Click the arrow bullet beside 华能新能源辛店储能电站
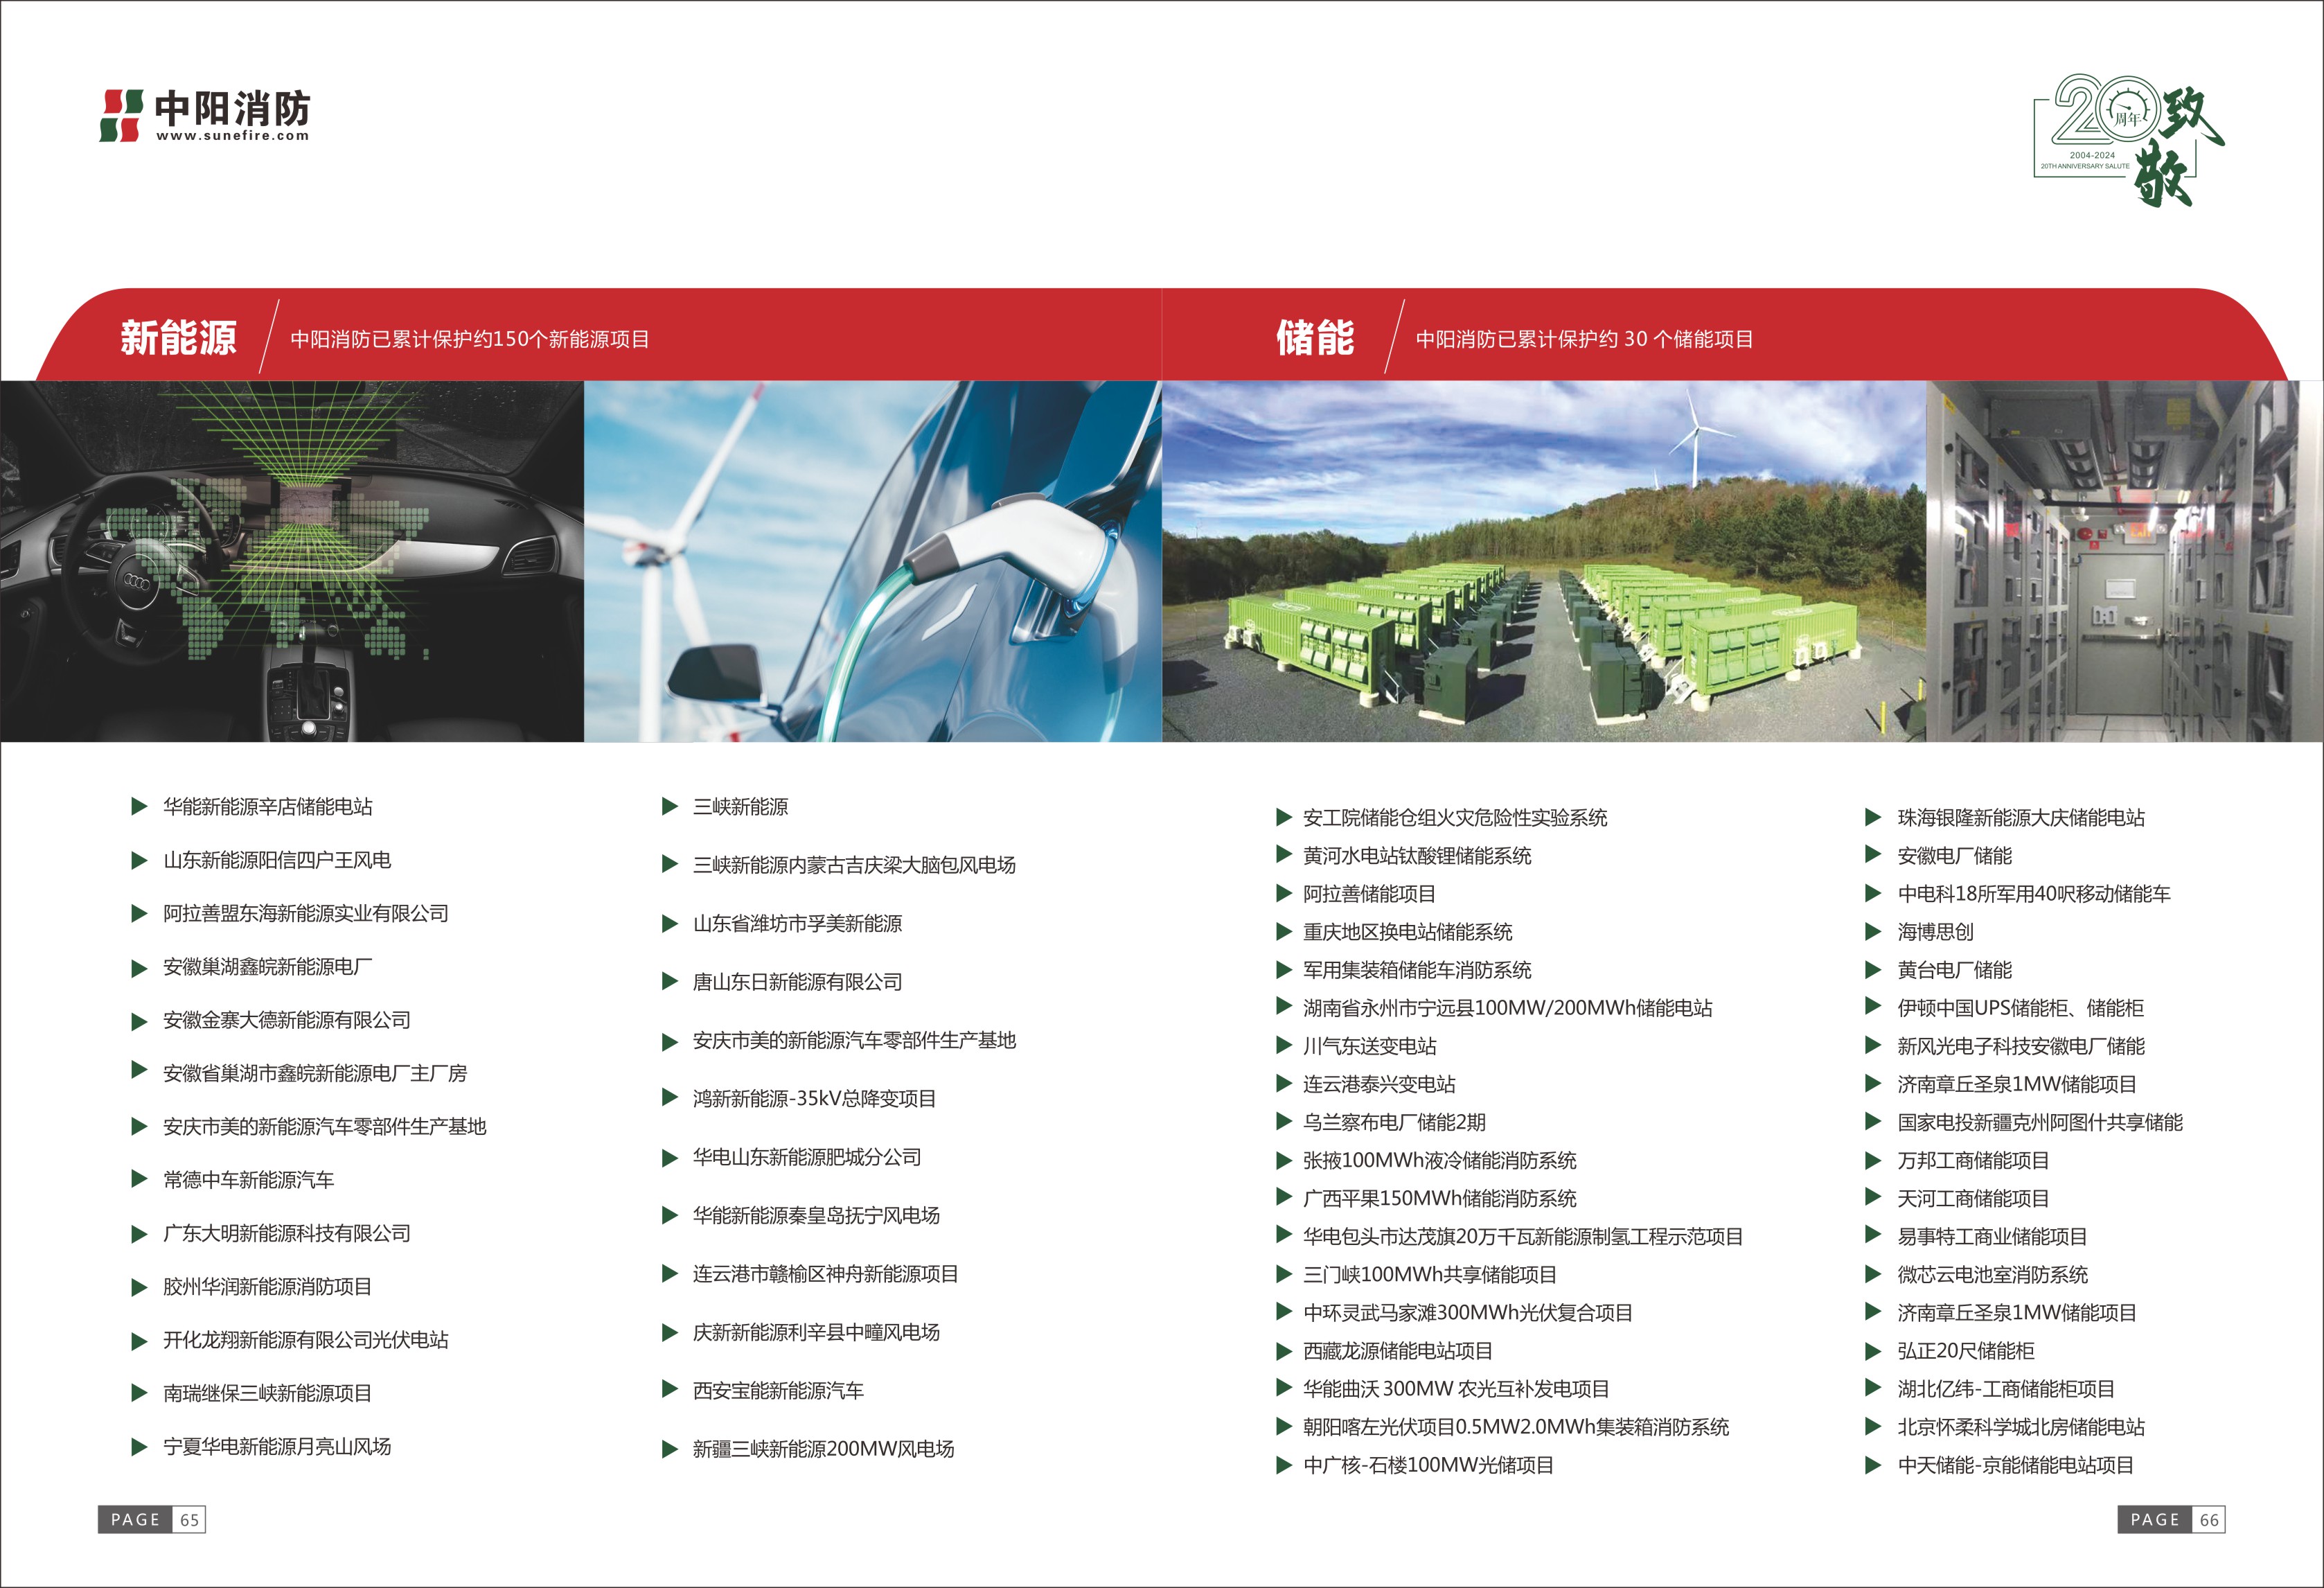This screenshot has height=1588, width=2324. coord(140,807)
